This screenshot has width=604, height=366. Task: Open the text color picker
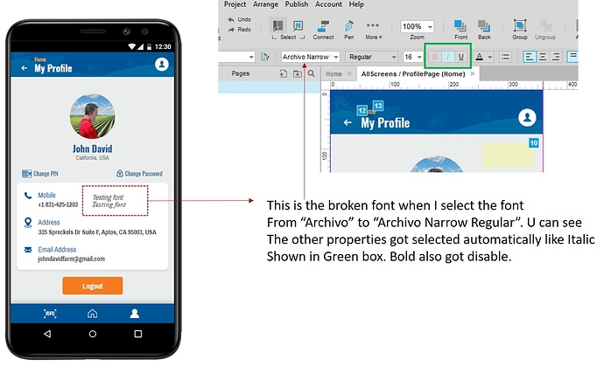[481, 57]
